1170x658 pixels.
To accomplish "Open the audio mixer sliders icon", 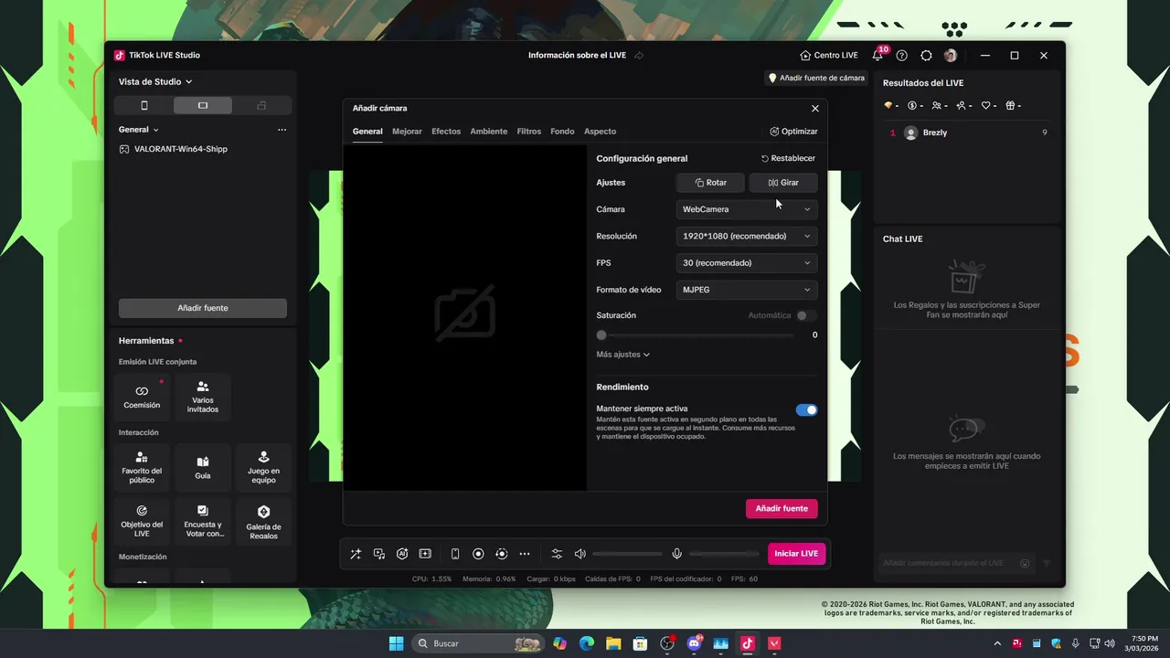I will tap(557, 554).
